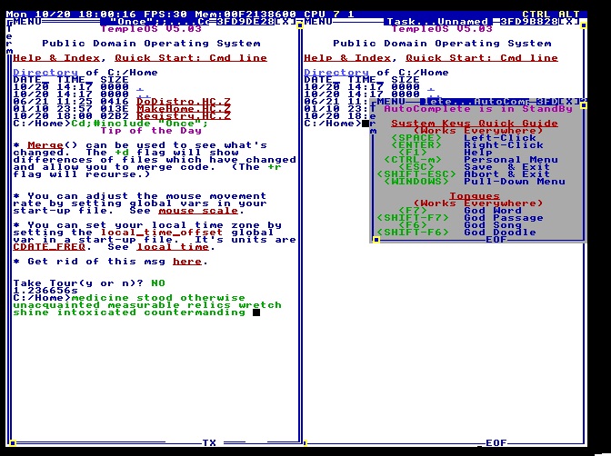Click the <F1> Help entry
Screen dimensions: 611x456
click(446, 153)
